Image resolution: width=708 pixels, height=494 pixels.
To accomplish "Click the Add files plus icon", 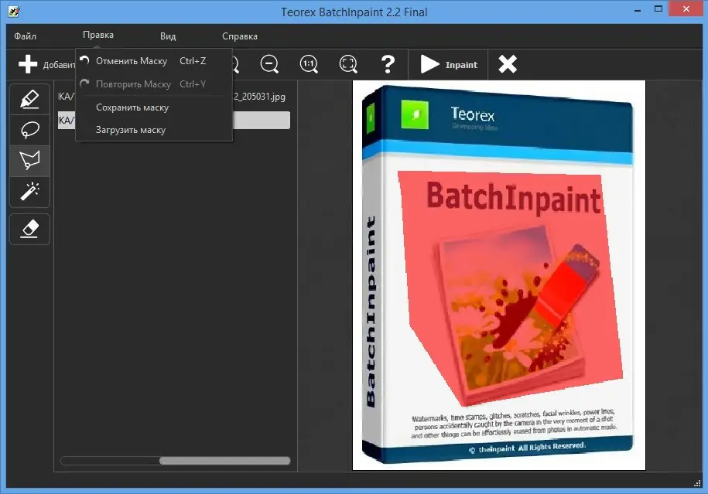I will click(x=28, y=64).
